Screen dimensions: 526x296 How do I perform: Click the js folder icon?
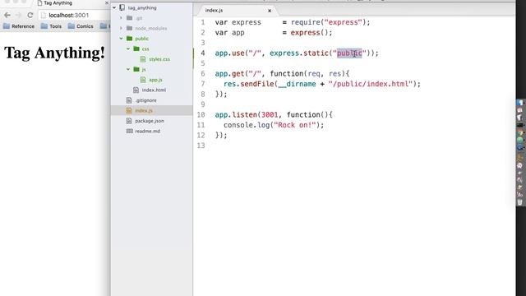pyautogui.click(x=136, y=69)
